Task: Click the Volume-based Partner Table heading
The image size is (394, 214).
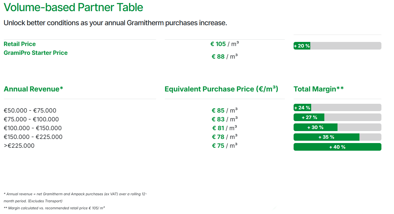Action: 73,8
